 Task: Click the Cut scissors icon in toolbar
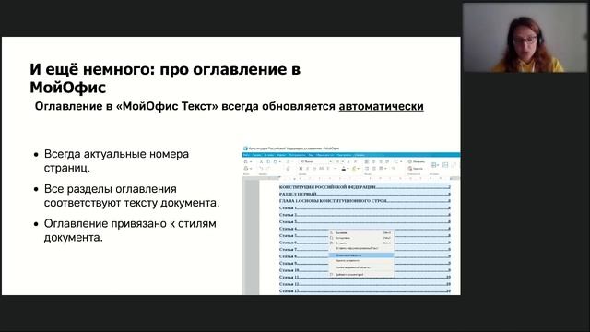(x=261, y=161)
